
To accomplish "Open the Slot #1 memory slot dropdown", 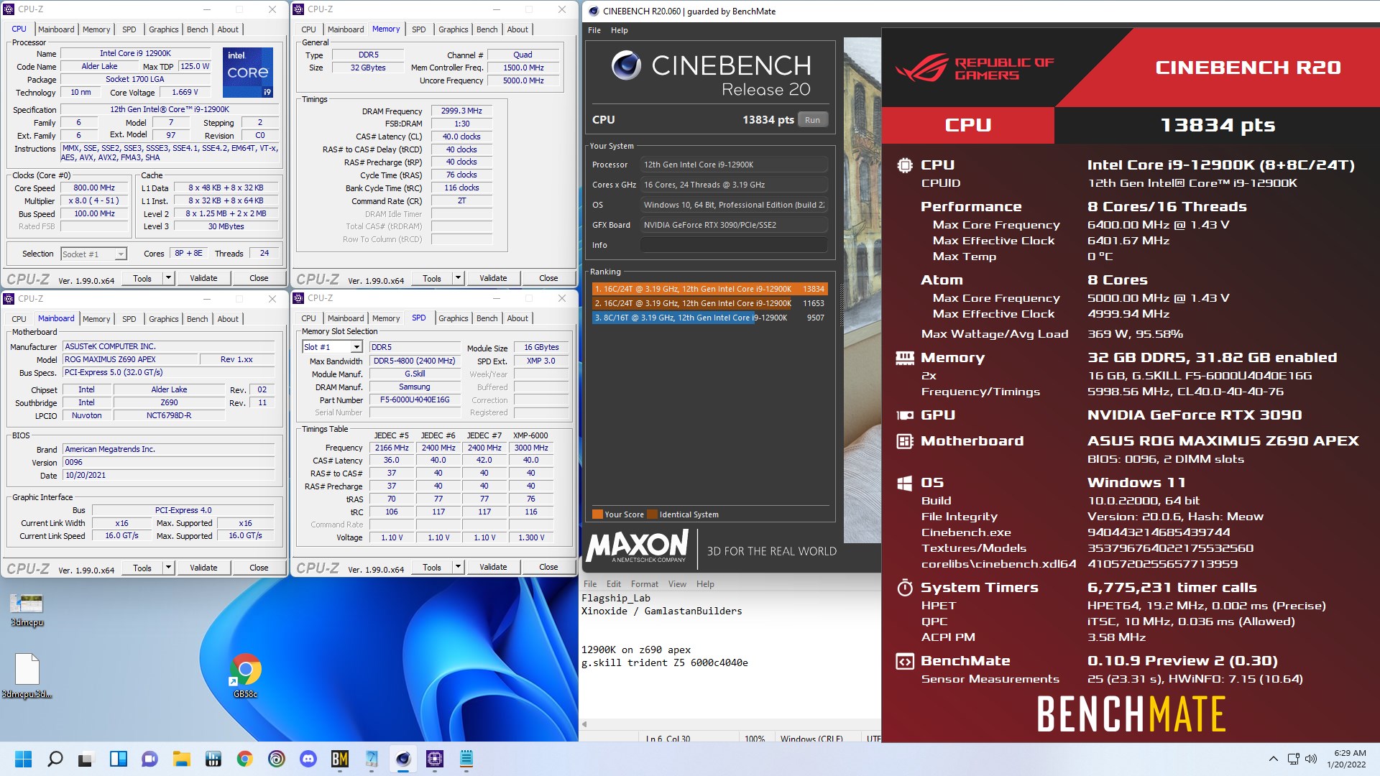I will tap(332, 347).
